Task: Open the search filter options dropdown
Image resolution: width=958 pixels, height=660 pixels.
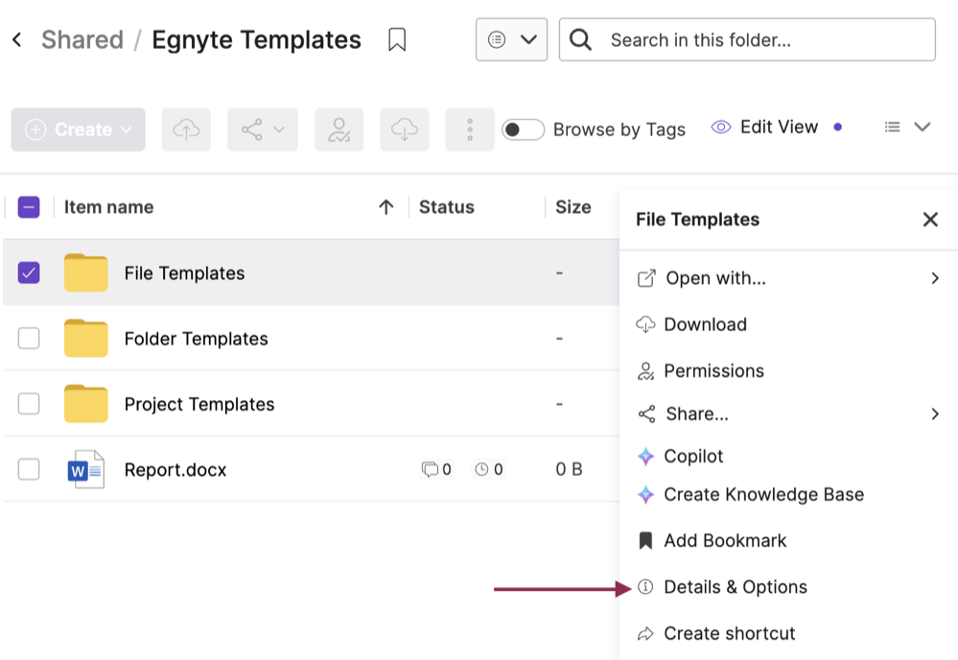Action: [x=511, y=39]
